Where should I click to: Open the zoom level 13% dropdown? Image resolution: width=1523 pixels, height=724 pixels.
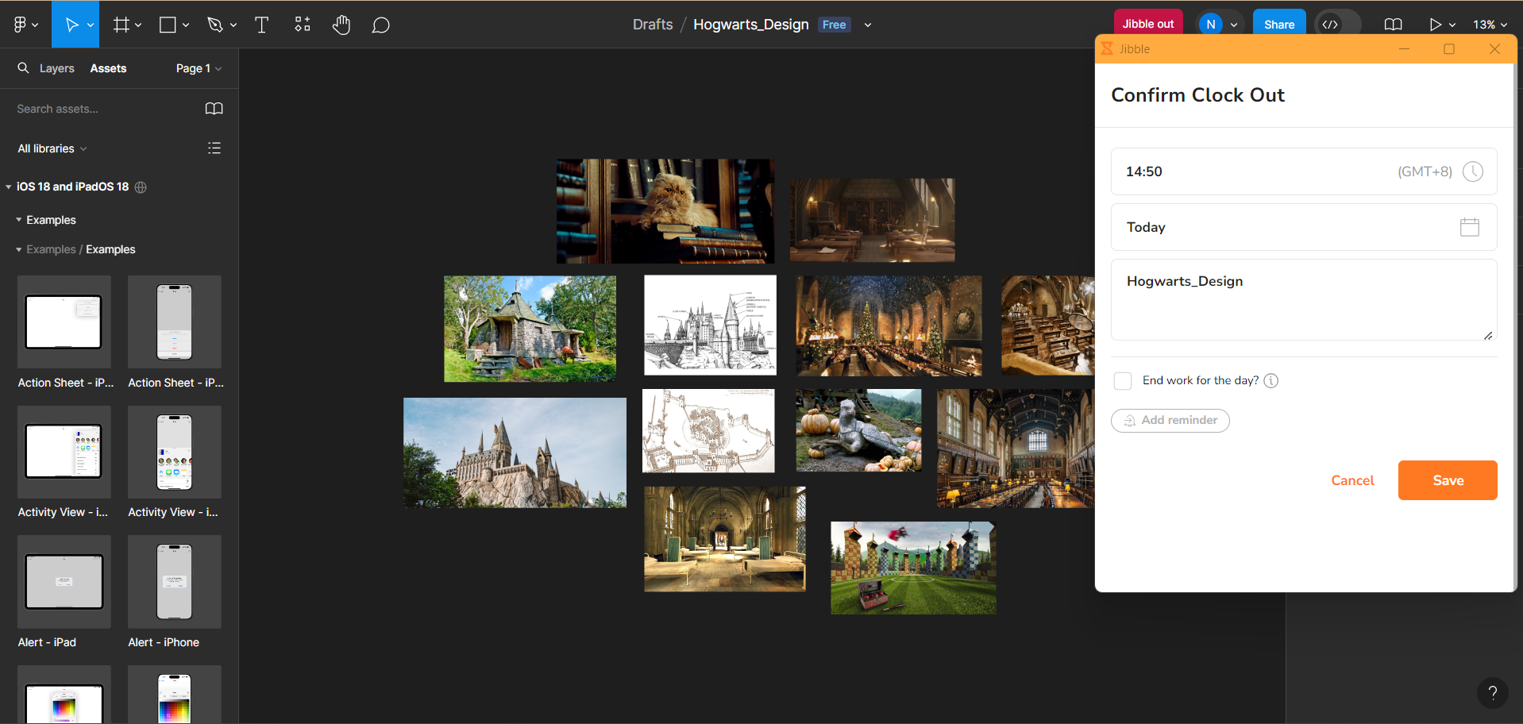point(1489,25)
